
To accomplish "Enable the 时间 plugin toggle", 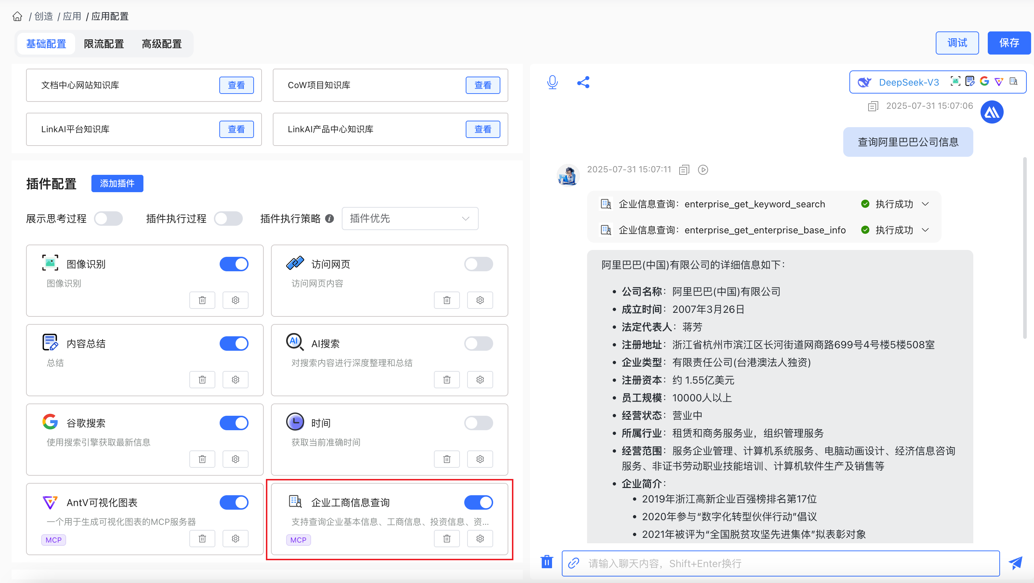I will [478, 423].
